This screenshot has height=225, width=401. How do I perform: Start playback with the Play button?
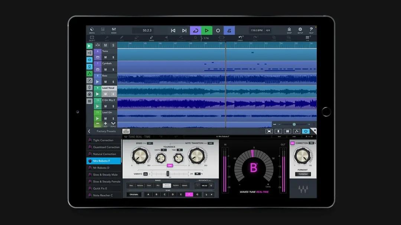coord(207,31)
